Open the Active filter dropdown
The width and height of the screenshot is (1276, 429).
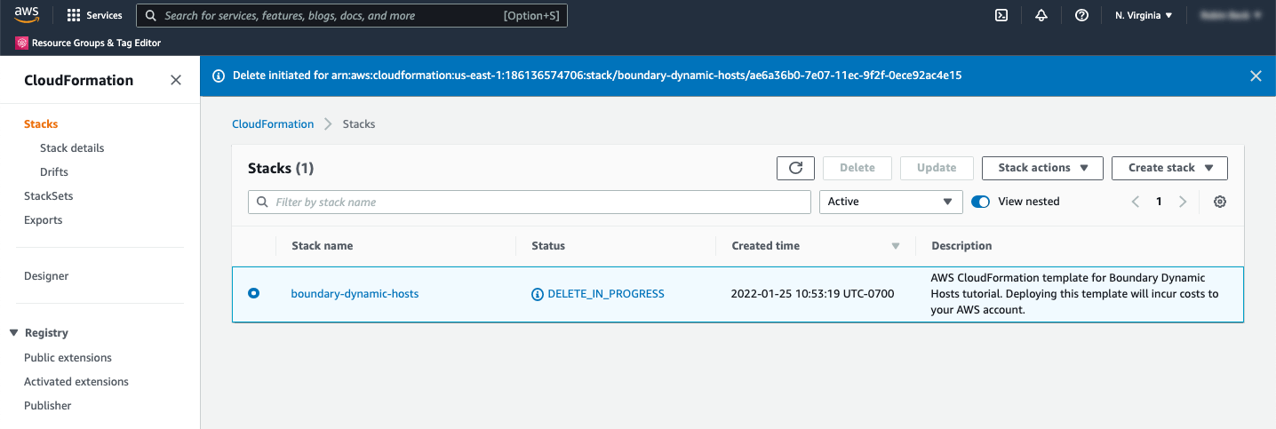[890, 202]
